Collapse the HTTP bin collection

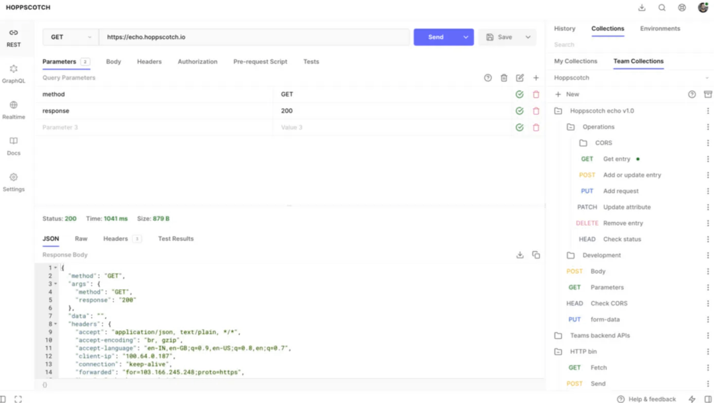[558, 352]
